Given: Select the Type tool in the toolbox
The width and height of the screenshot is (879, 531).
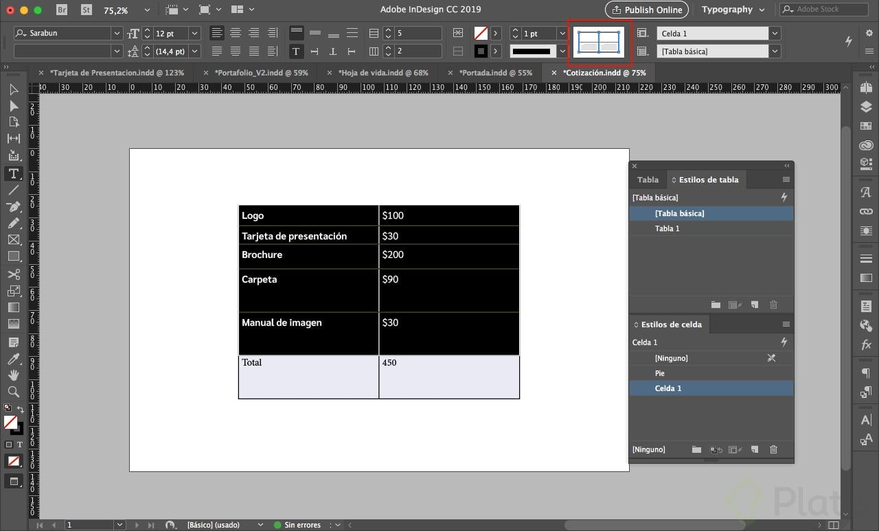Looking at the screenshot, I should (x=13, y=174).
